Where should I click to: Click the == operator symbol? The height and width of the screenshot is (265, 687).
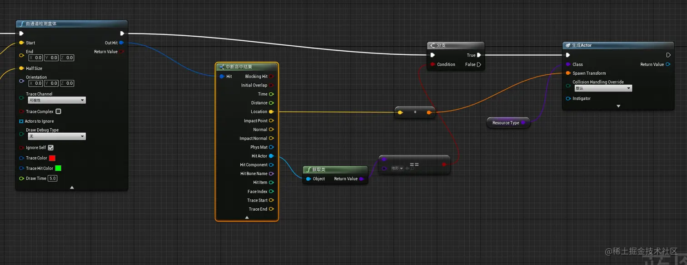tap(414, 165)
